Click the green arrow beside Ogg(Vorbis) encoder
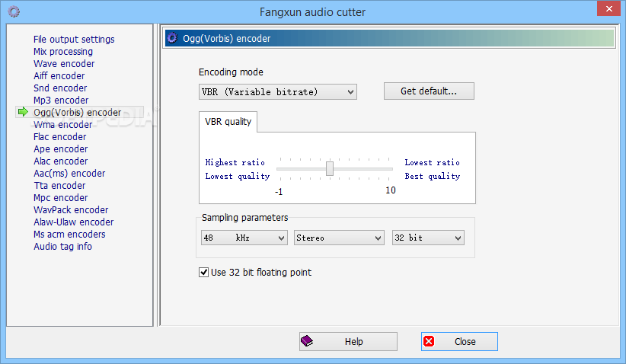Viewport: 626px width, 364px height. 23,112
